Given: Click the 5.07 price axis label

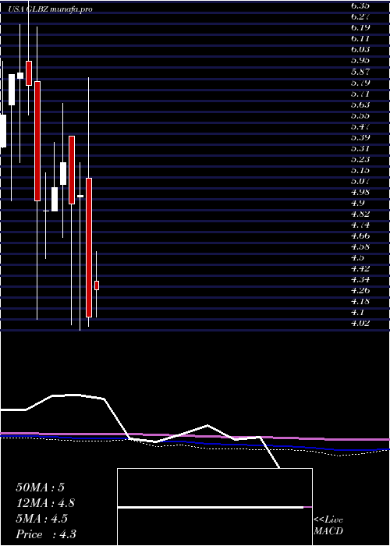Looking at the screenshot, I should pyautogui.click(x=360, y=182).
